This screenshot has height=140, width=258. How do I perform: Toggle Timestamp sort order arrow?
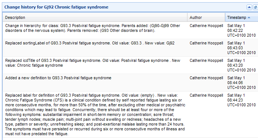point(249,17)
